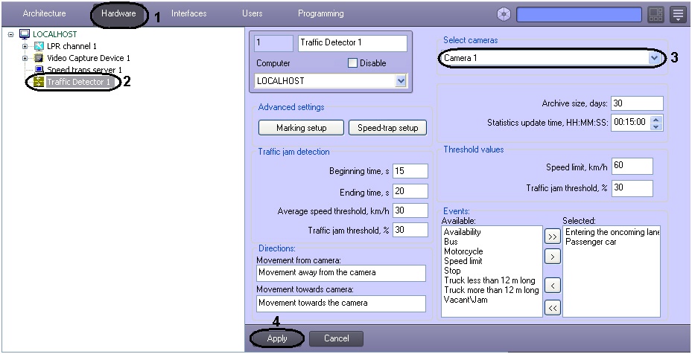Viewport: 692px width, 354px height.
Task: Switch to the Hardware tab
Action: pyautogui.click(x=118, y=13)
